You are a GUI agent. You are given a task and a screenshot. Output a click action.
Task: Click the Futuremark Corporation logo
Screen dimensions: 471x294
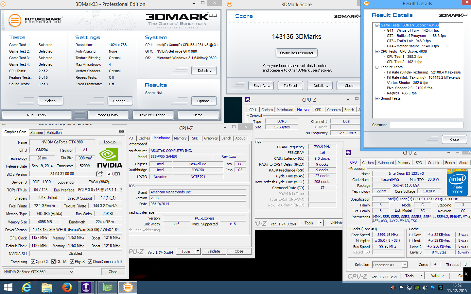[35, 20]
